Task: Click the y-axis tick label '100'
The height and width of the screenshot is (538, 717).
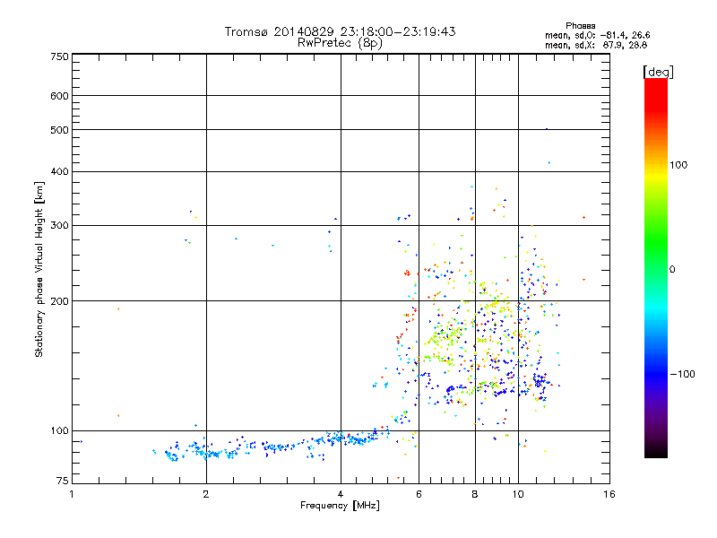Action: tap(59, 431)
